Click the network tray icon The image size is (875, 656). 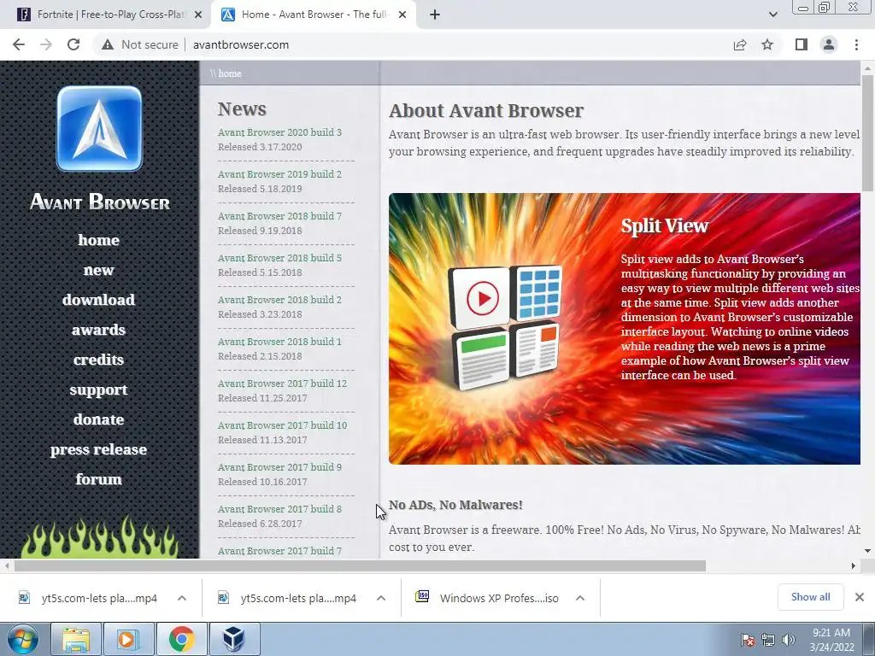tap(768, 640)
